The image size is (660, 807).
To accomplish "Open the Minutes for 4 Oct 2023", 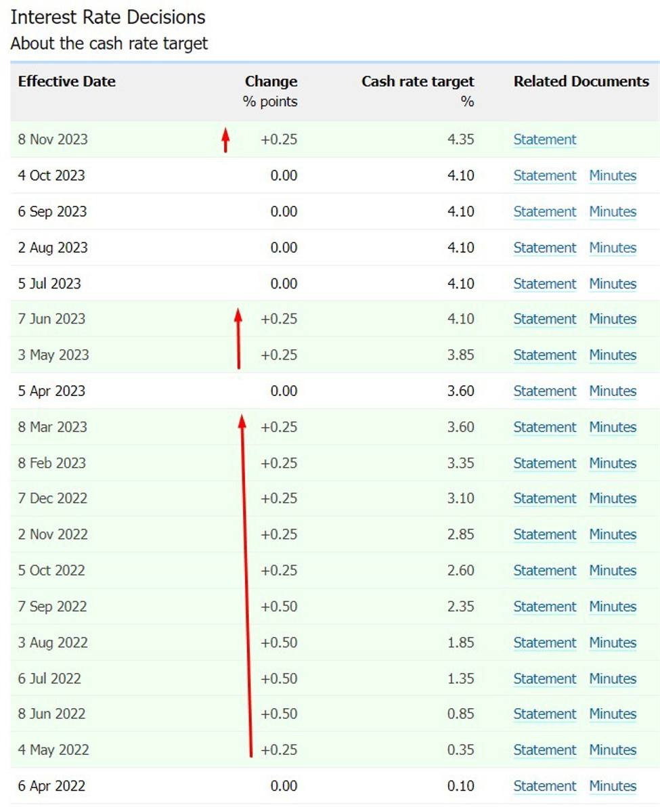I will coord(613,175).
